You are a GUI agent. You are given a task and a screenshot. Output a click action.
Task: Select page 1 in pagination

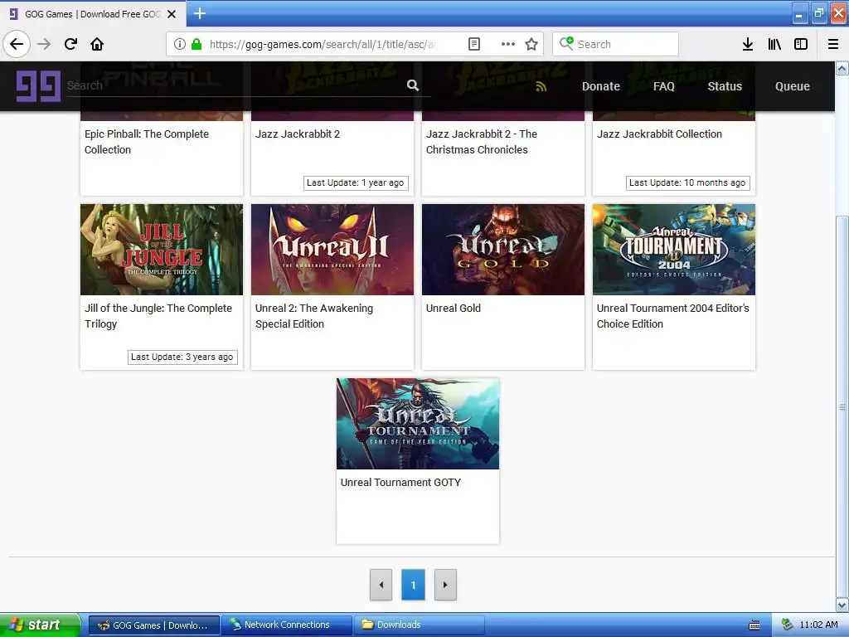[413, 585]
